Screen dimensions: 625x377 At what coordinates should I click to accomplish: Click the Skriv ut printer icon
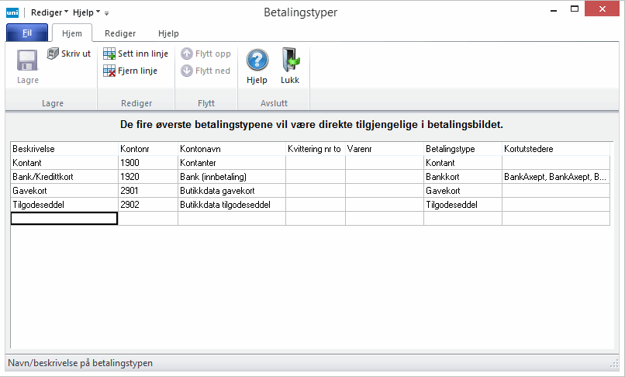point(53,54)
